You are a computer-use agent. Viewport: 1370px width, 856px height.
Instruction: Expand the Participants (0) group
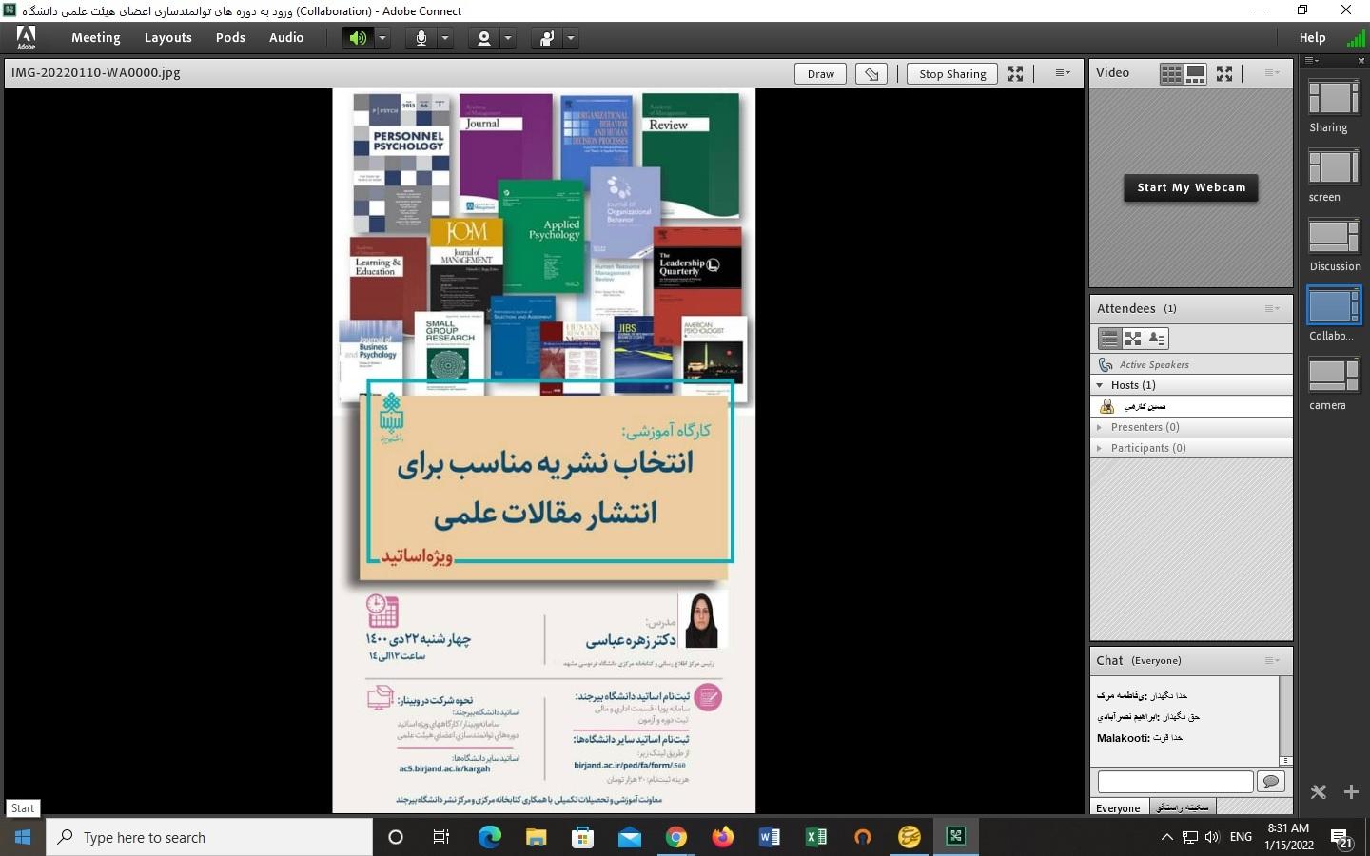click(x=1100, y=448)
